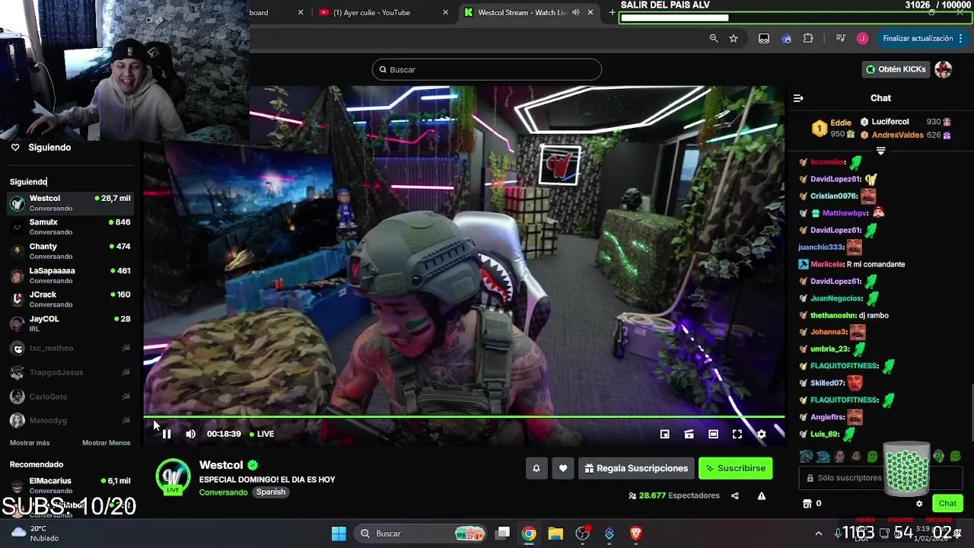Click the Conversando category link
The height and width of the screenshot is (548, 974).
(x=223, y=492)
